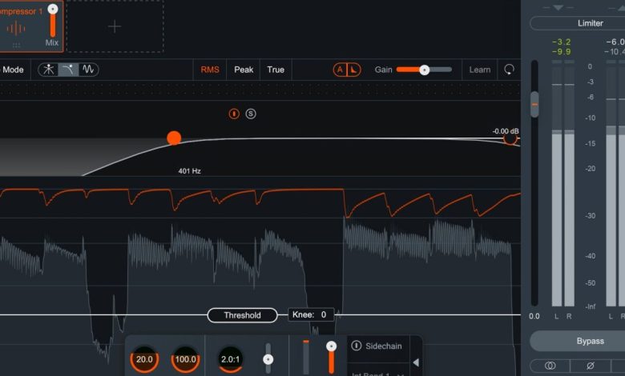This screenshot has width=625, height=376.
Task: Click the output level fader handle
Action: point(534,104)
